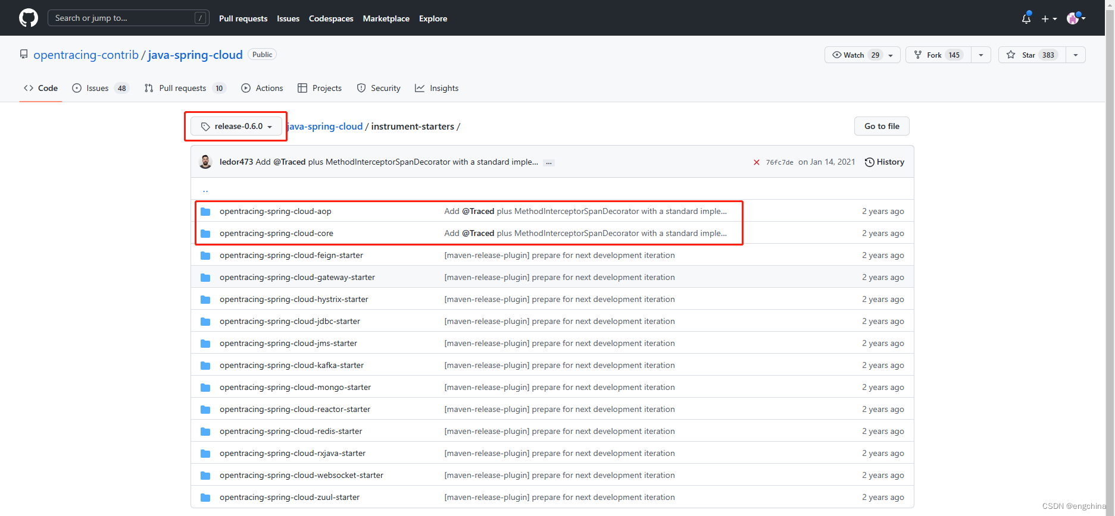This screenshot has height=516, width=1115.
Task: Star the repository
Action: (x=1032, y=55)
